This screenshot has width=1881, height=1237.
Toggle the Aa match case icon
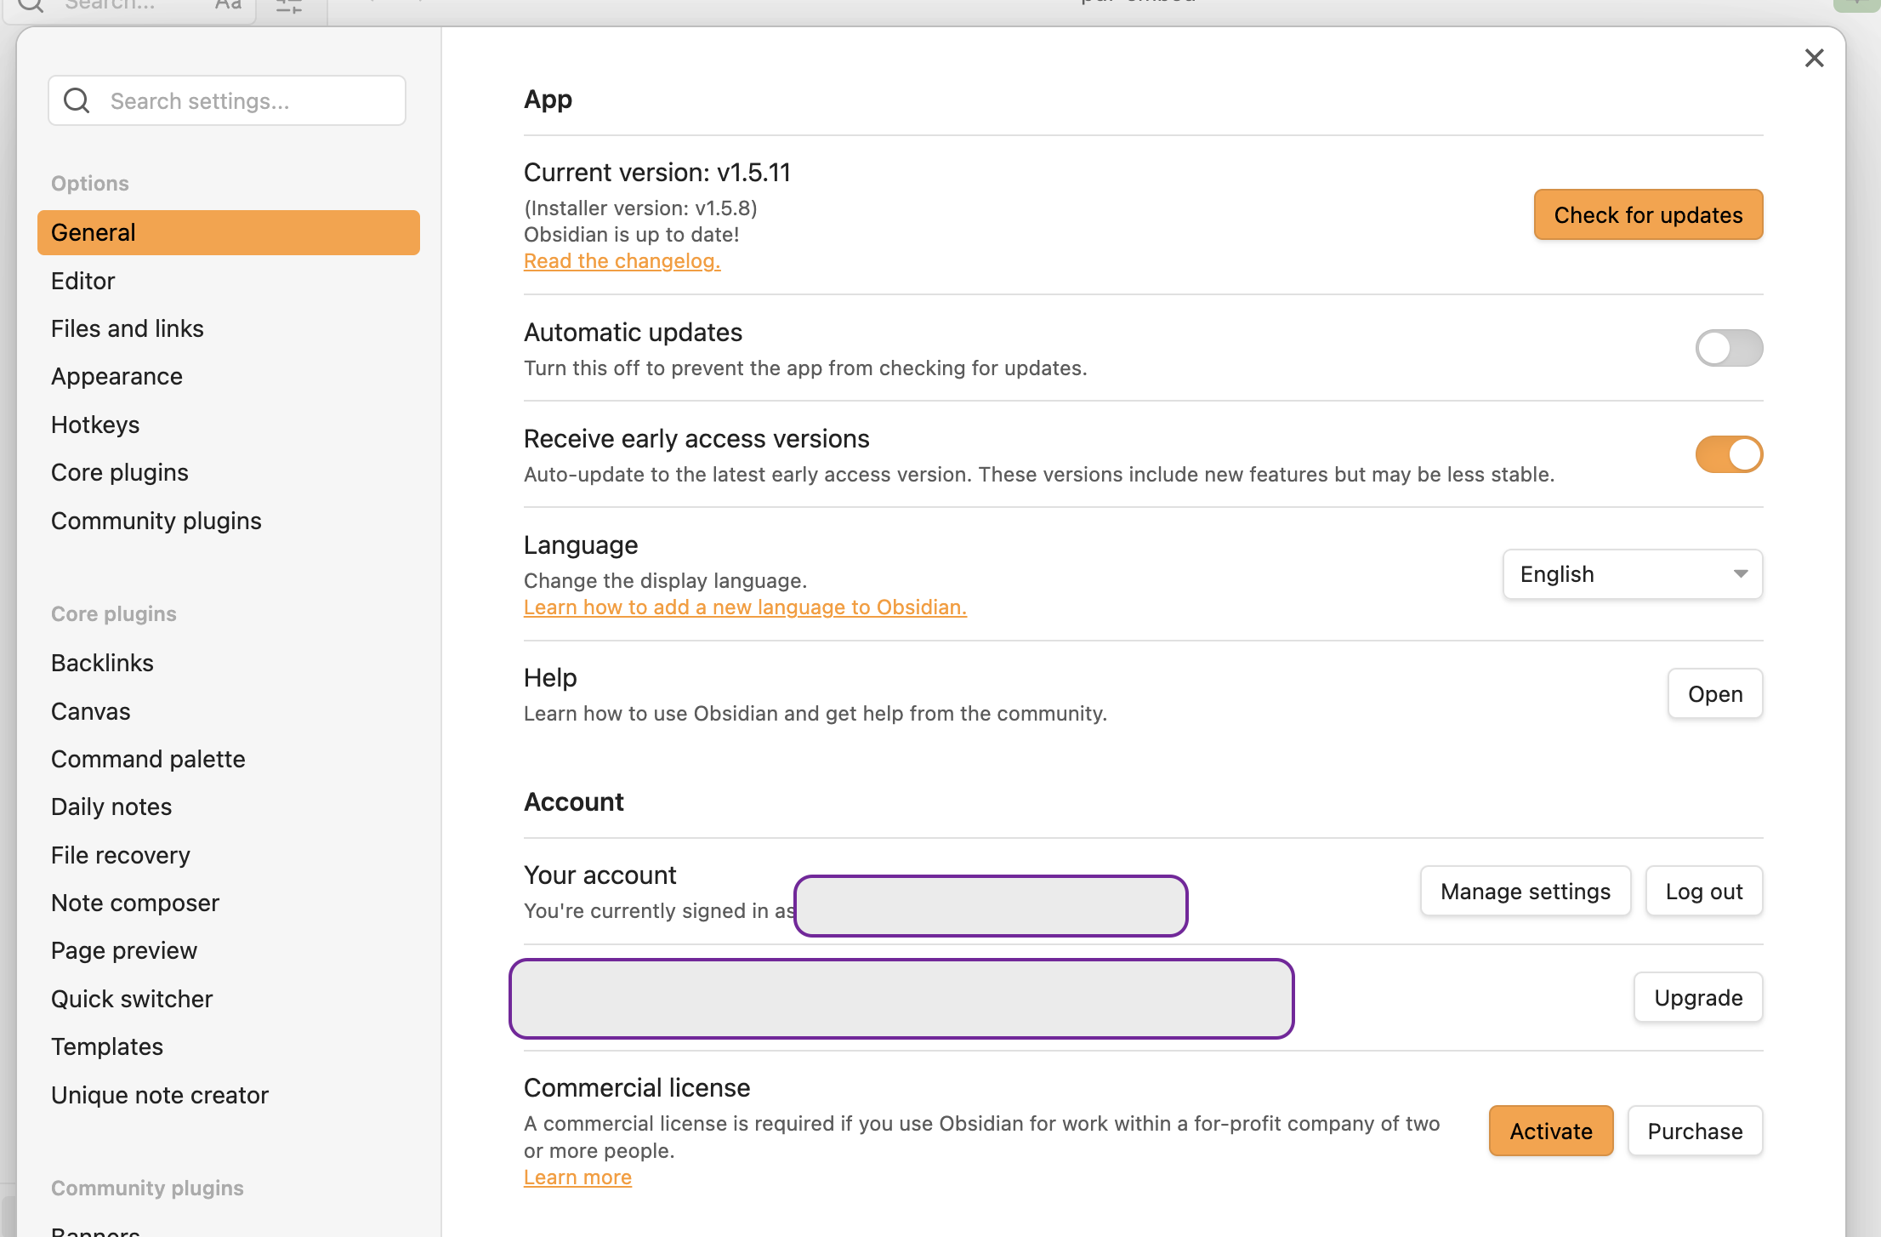pos(228,5)
